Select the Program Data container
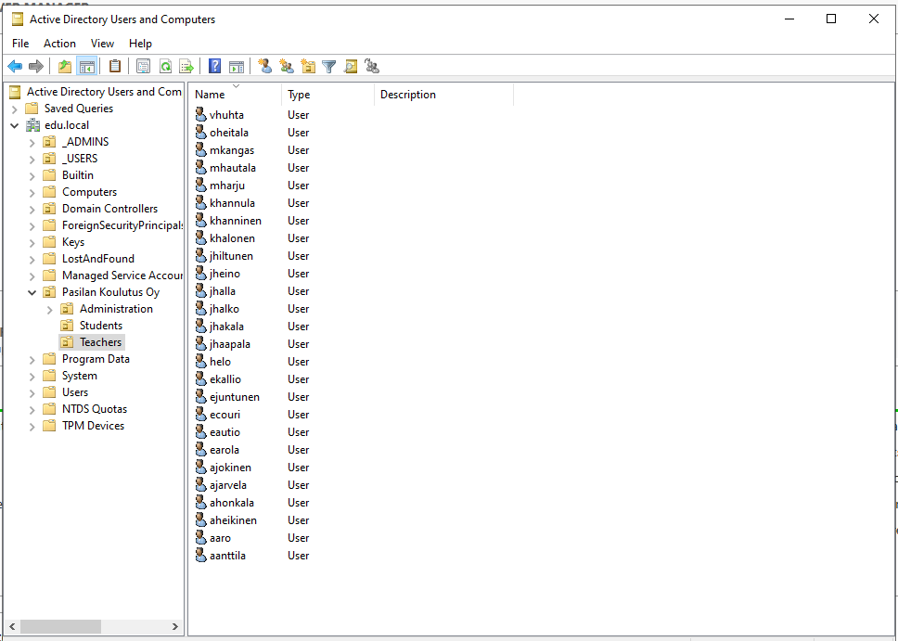898x641 pixels. pos(96,359)
